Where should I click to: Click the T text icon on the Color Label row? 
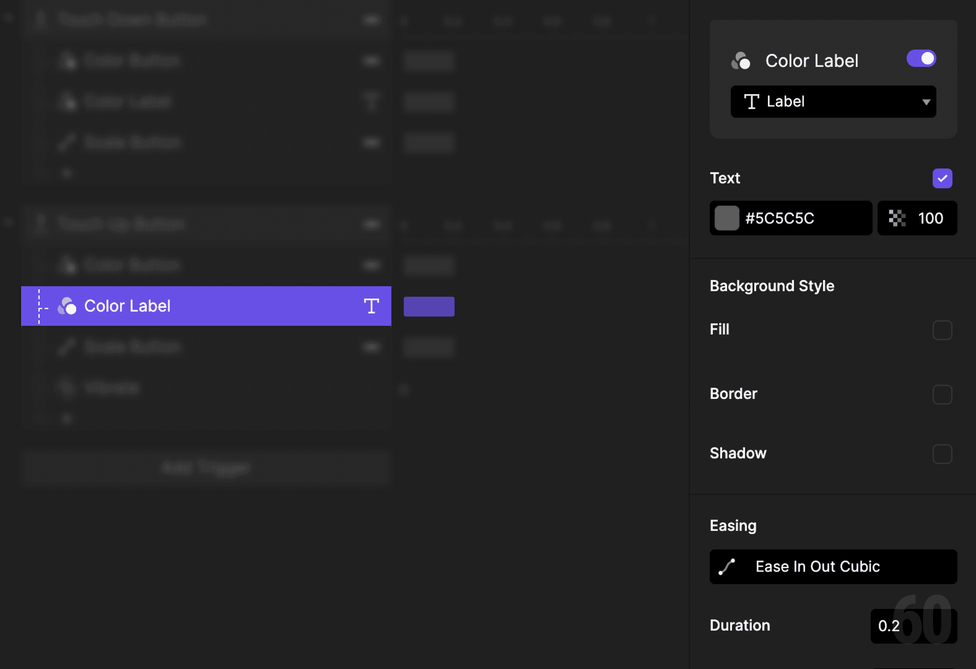pos(371,306)
